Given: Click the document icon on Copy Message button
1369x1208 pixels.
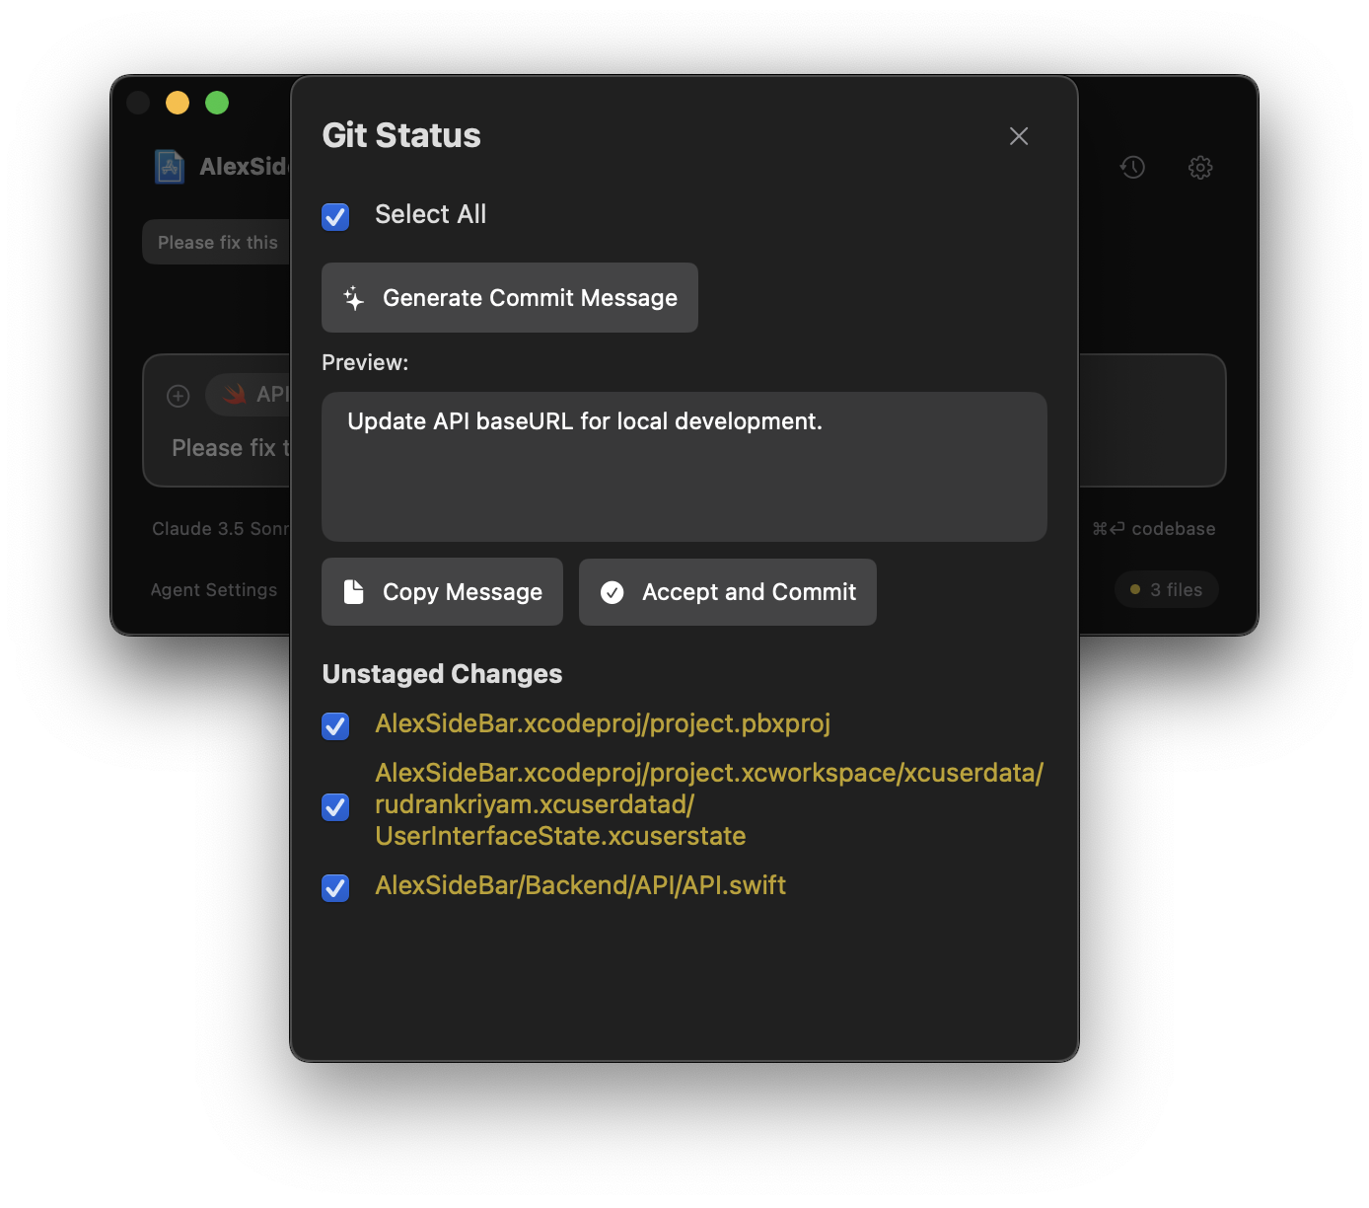Looking at the screenshot, I should [x=355, y=591].
